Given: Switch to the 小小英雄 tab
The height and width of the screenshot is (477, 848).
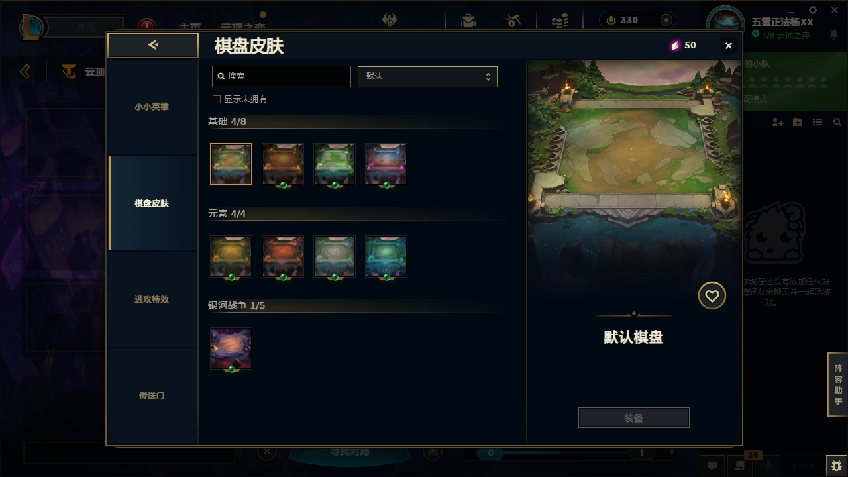Looking at the screenshot, I should click(152, 107).
